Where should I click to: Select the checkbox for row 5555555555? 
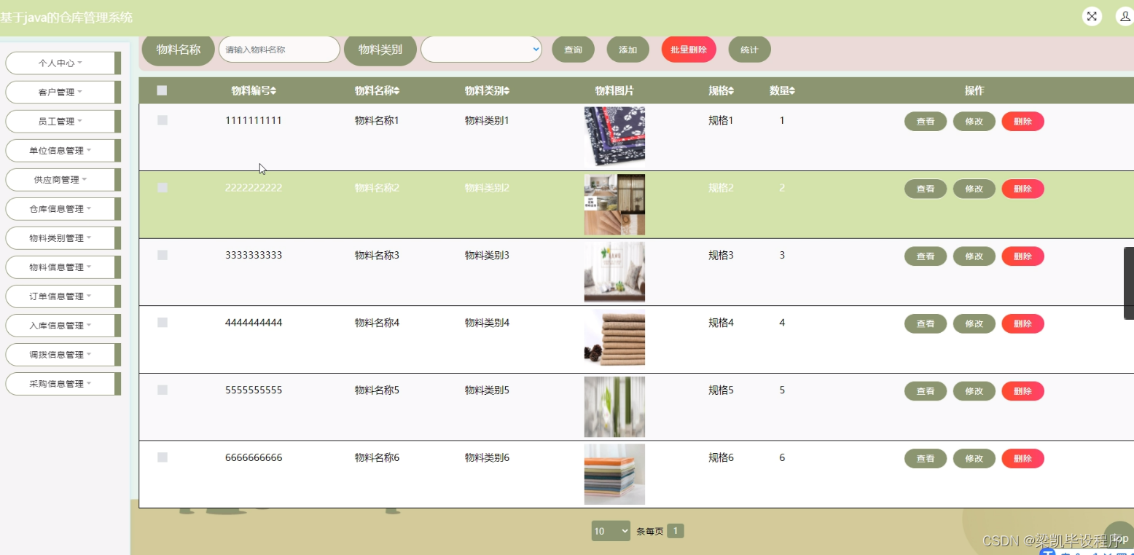163,390
